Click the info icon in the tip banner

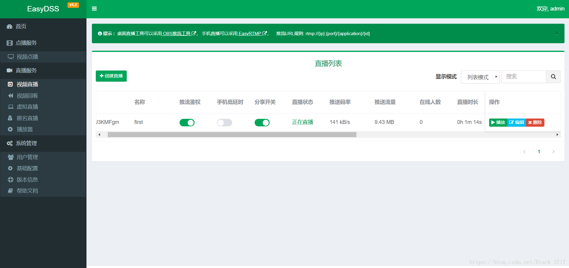[x=100, y=34]
